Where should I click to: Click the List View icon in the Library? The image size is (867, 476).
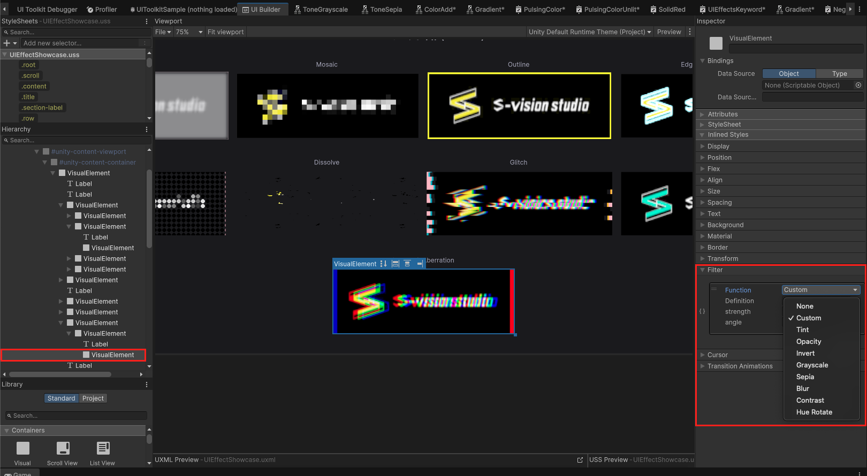tap(103, 448)
